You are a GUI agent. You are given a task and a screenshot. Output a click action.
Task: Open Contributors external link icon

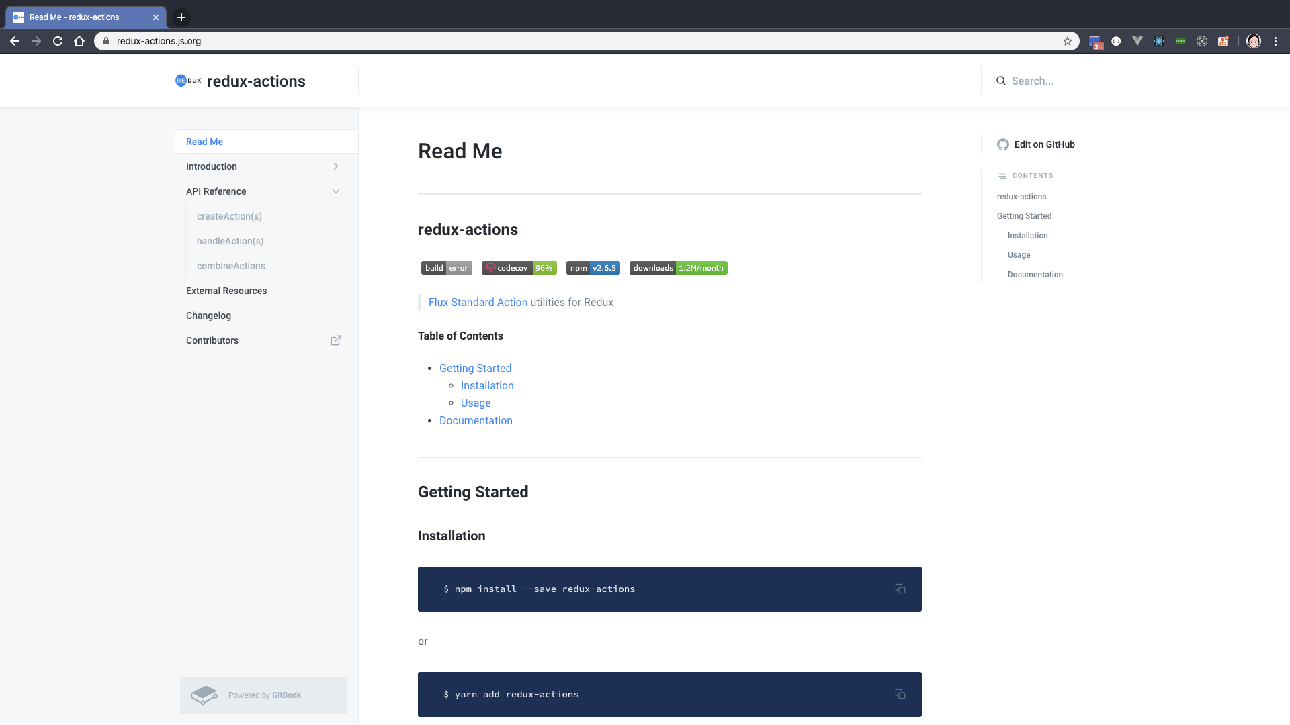click(x=335, y=340)
